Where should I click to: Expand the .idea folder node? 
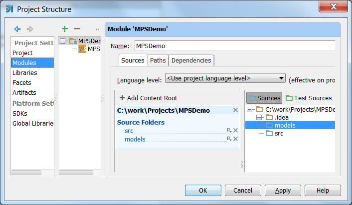(x=259, y=117)
